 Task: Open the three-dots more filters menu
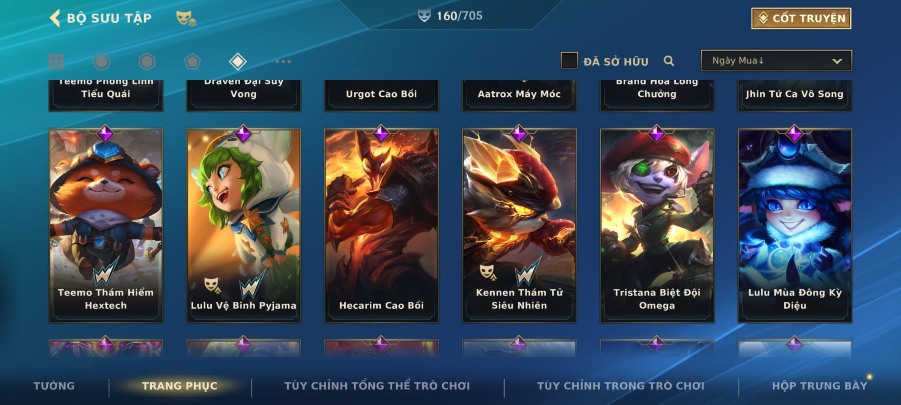pos(283,61)
